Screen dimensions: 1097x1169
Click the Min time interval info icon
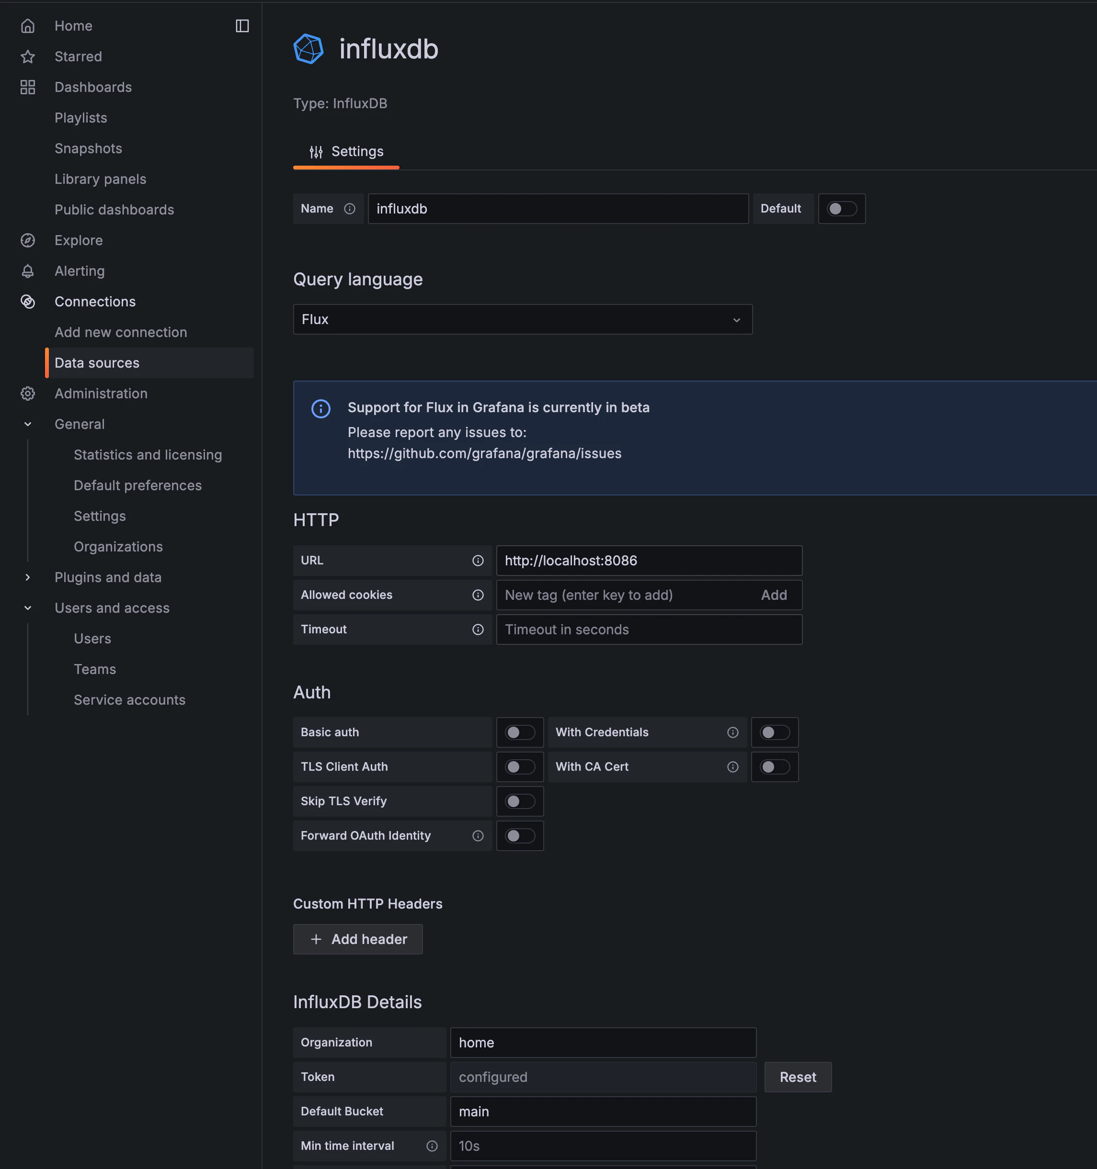[432, 1146]
